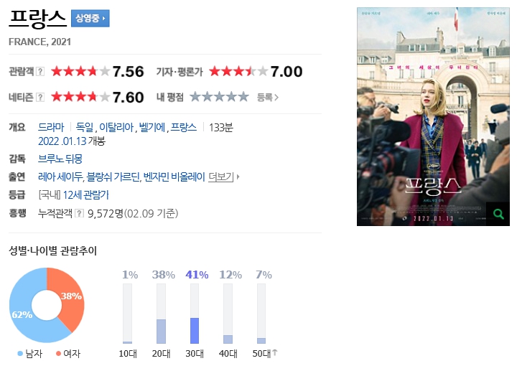Screen dimensions: 517x366
Task: Open actor 레아 세이두 link
Action: point(60,177)
